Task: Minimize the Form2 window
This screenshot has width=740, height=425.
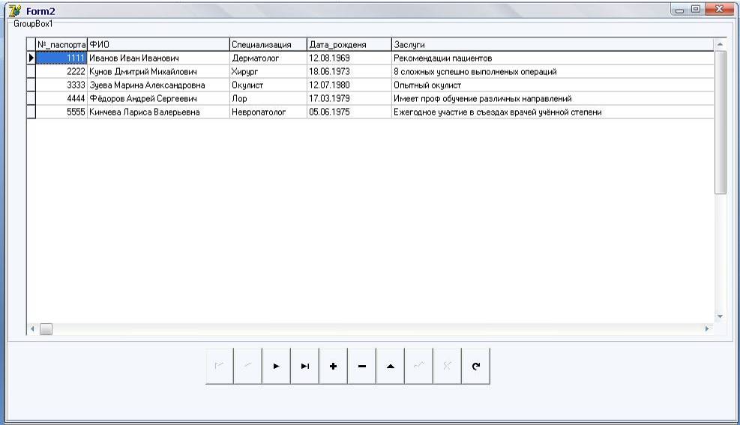Action: pos(679,10)
